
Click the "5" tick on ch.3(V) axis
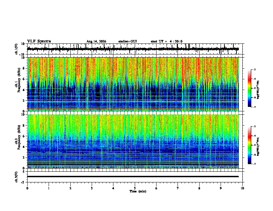coord(24,172)
